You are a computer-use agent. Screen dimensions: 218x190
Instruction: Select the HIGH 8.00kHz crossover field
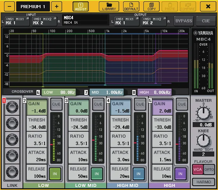[155, 92]
